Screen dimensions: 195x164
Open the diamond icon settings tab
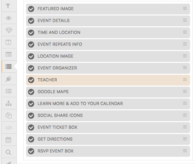[9, 30]
